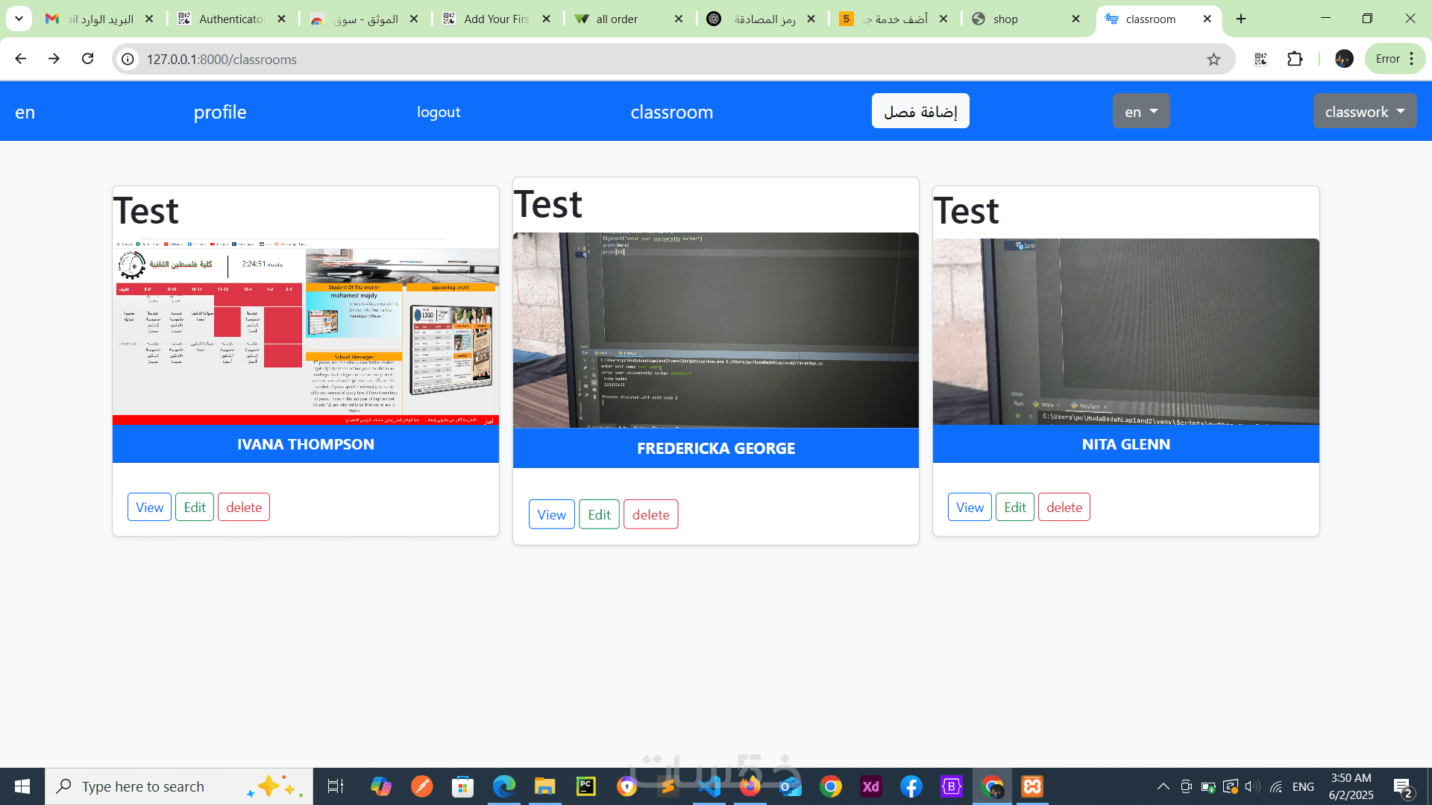The width and height of the screenshot is (1432, 805).
Task: Delete the Fredericka George classroom
Action: (650, 514)
